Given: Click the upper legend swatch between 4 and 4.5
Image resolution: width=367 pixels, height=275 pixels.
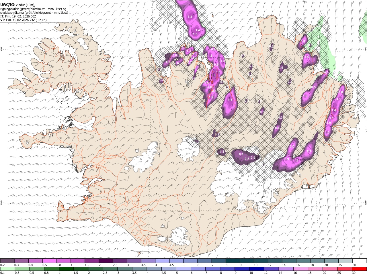Looking at the screenshot, I should [x=162, y=261].
